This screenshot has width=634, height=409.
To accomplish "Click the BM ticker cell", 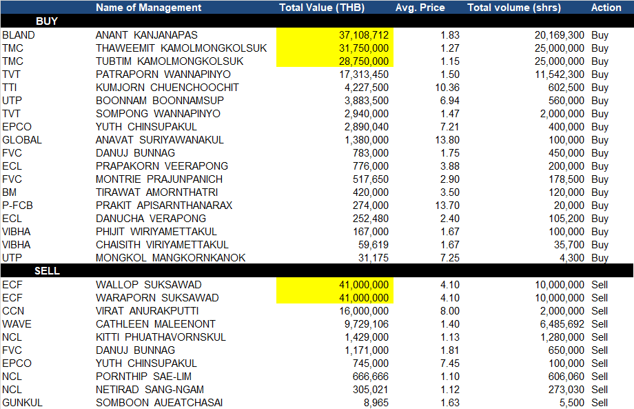I will tap(9, 192).
